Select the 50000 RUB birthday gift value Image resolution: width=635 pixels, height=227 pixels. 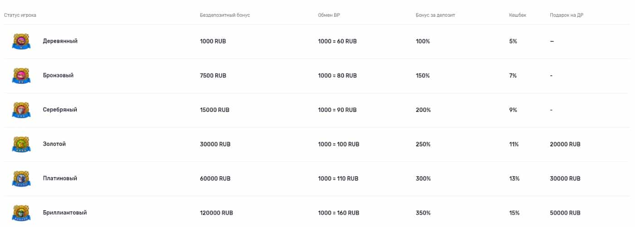click(x=565, y=213)
